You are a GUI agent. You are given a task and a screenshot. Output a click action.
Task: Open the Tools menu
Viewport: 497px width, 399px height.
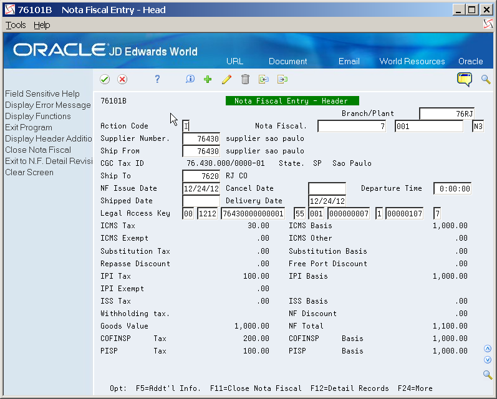coord(16,25)
